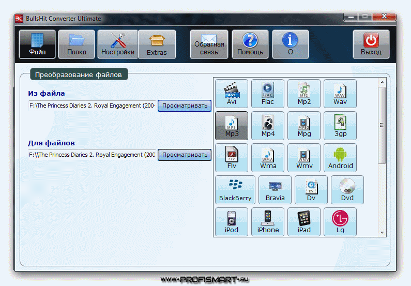This screenshot has width=411, height=286.
Task: Pick the Dv format icon
Action: tap(311, 190)
